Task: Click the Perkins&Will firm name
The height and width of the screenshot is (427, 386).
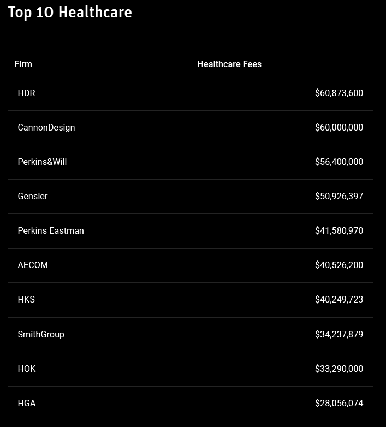Action: coord(42,162)
